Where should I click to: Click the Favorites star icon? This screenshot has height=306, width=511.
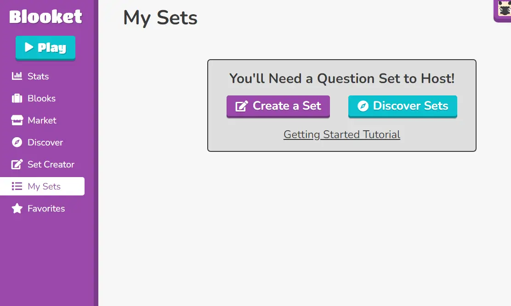pos(17,208)
